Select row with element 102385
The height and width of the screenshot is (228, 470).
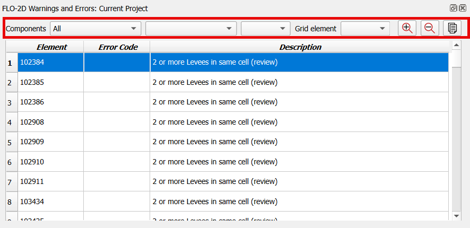[x=51, y=82]
